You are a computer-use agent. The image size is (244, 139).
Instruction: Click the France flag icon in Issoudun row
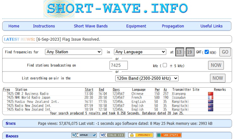pyautogui.click(x=211, y=97)
